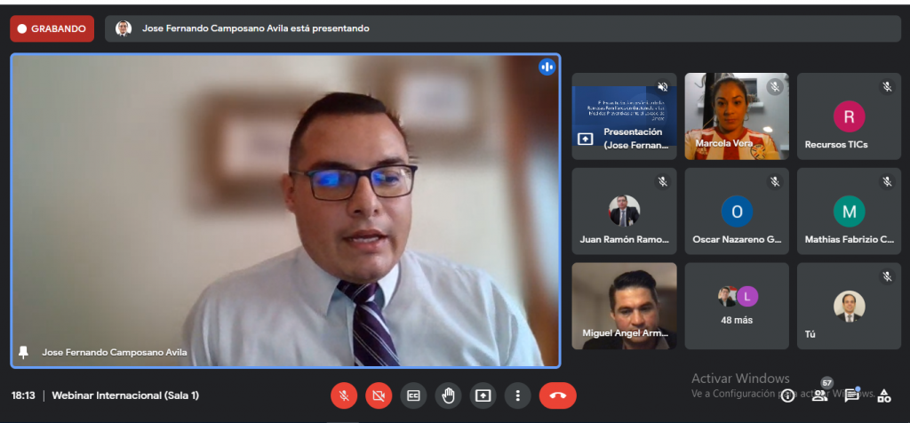Open the Activities panel

884,395
